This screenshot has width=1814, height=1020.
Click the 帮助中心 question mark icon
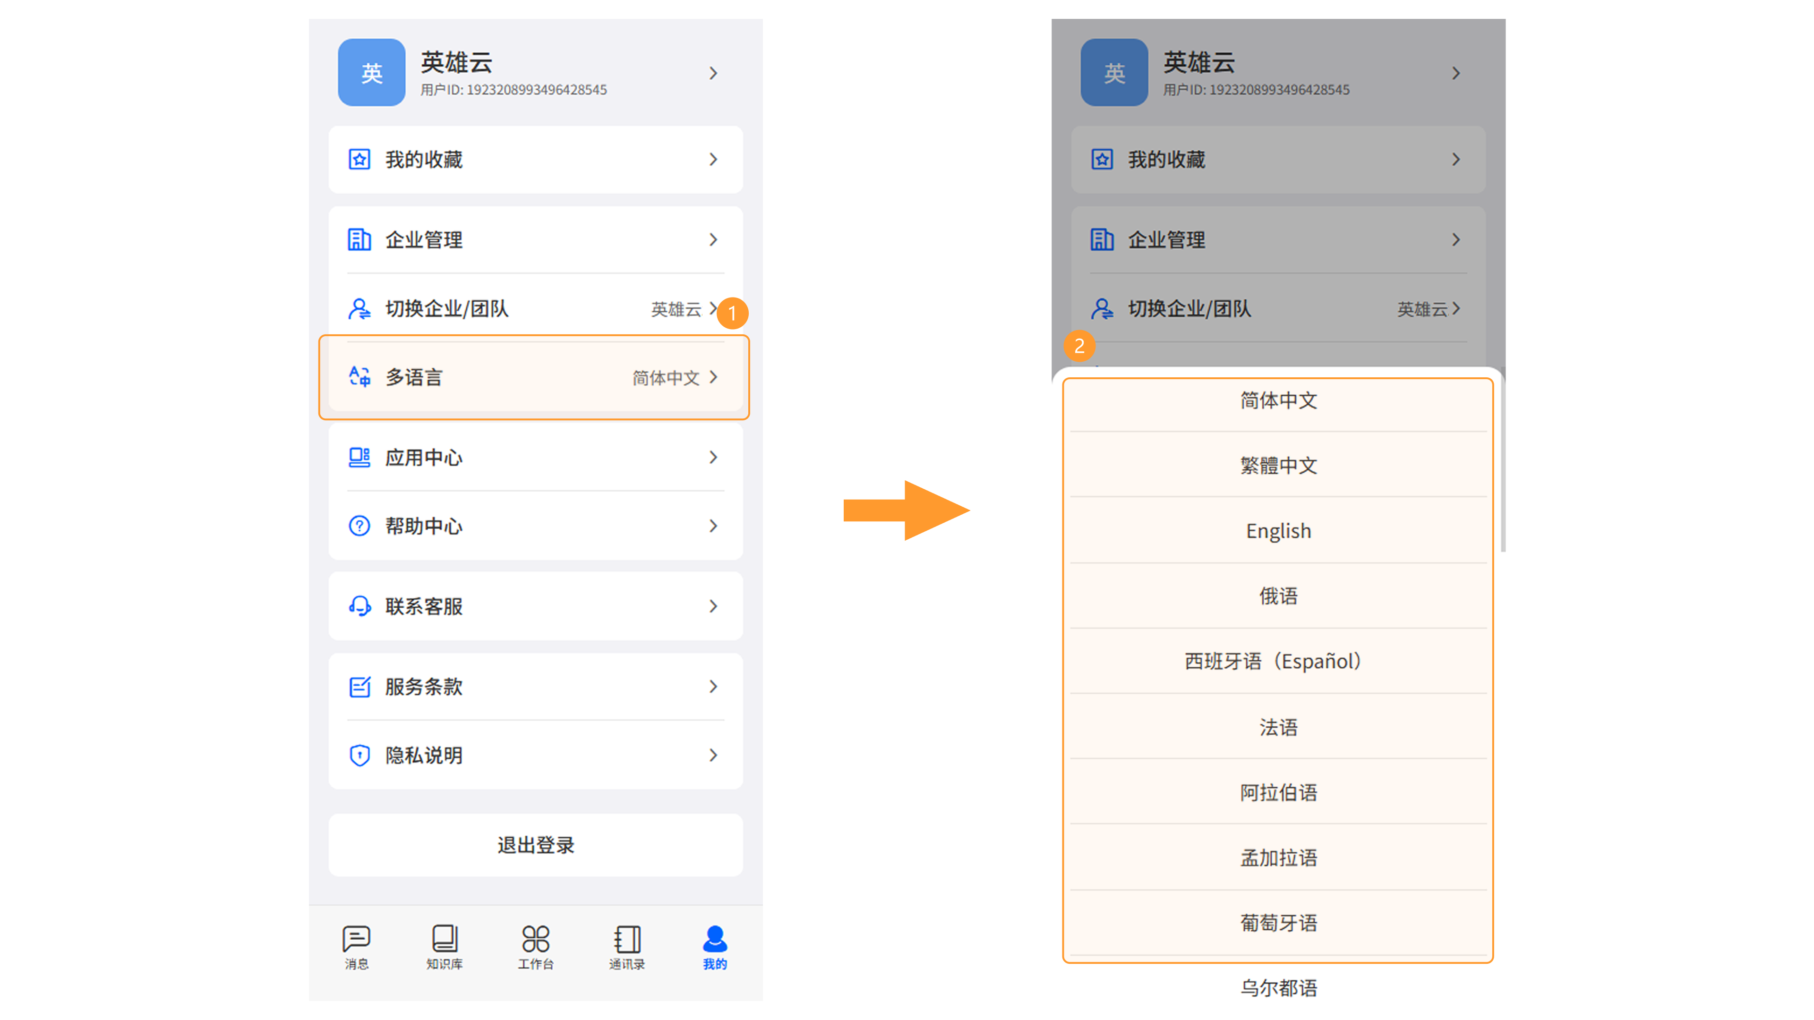click(359, 526)
